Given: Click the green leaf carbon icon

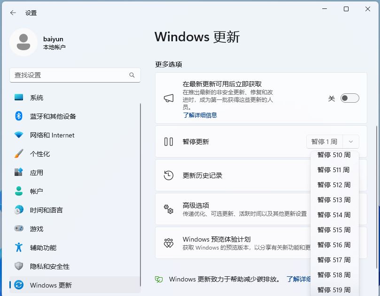Looking at the screenshot, I should tap(159, 279).
